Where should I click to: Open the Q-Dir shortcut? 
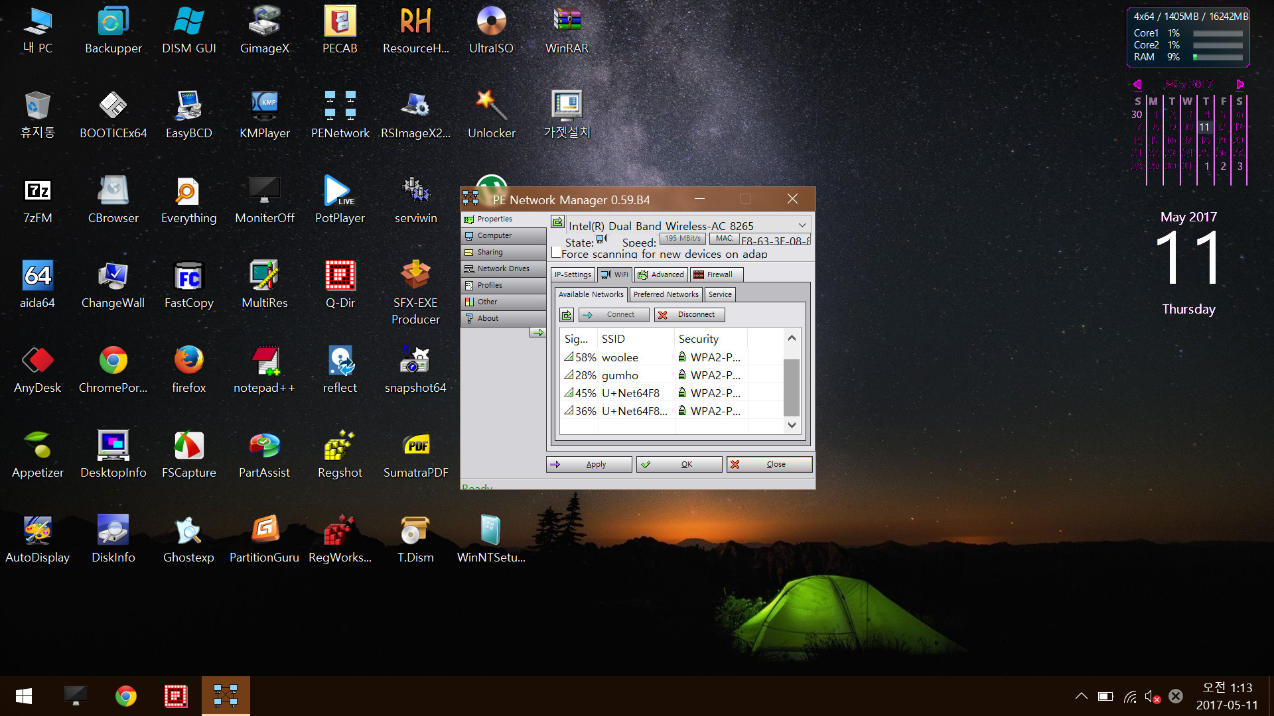click(340, 285)
